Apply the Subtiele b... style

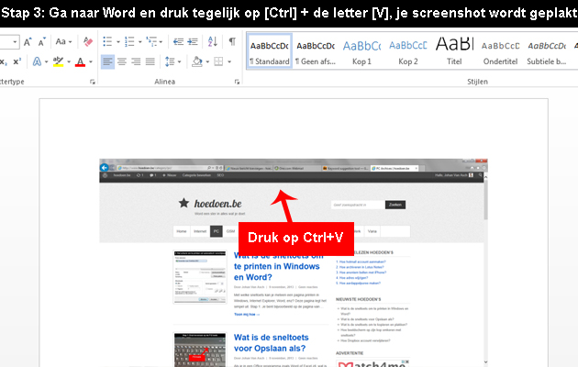coord(547,50)
